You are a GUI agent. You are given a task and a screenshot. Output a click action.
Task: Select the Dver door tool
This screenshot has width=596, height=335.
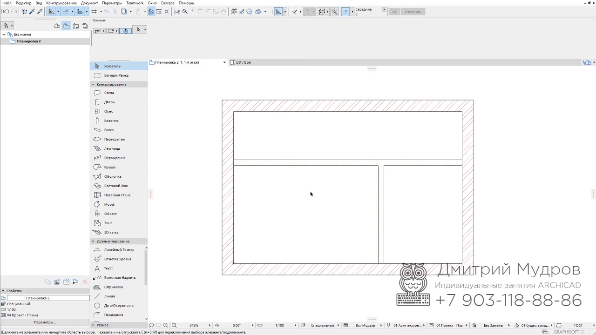pyautogui.click(x=119, y=102)
